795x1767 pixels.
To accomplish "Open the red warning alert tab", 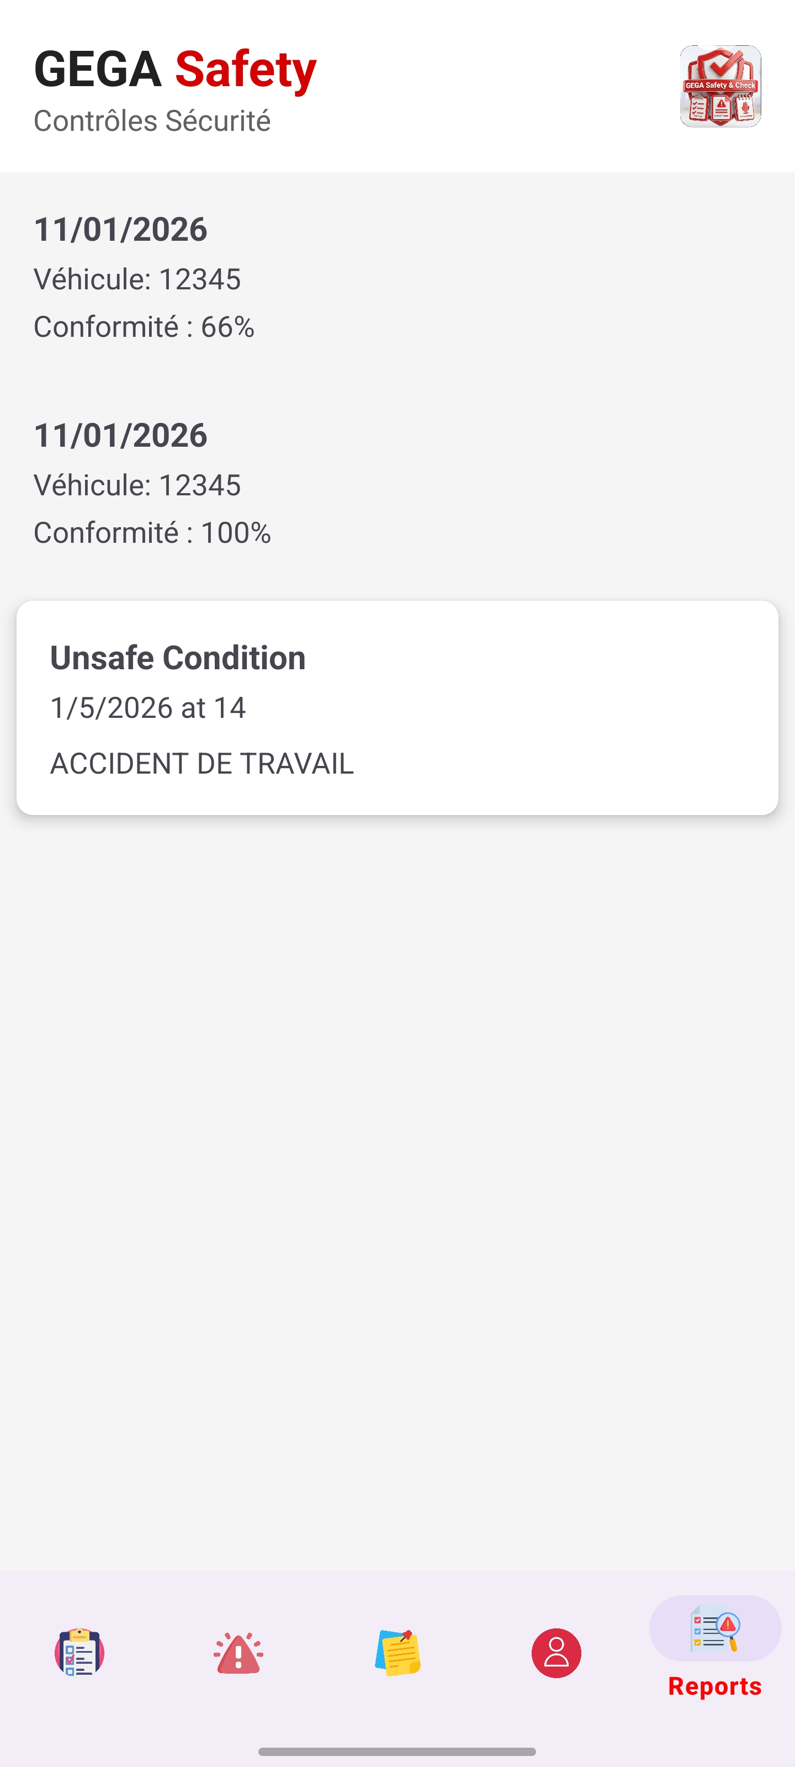I will [x=238, y=1652].
